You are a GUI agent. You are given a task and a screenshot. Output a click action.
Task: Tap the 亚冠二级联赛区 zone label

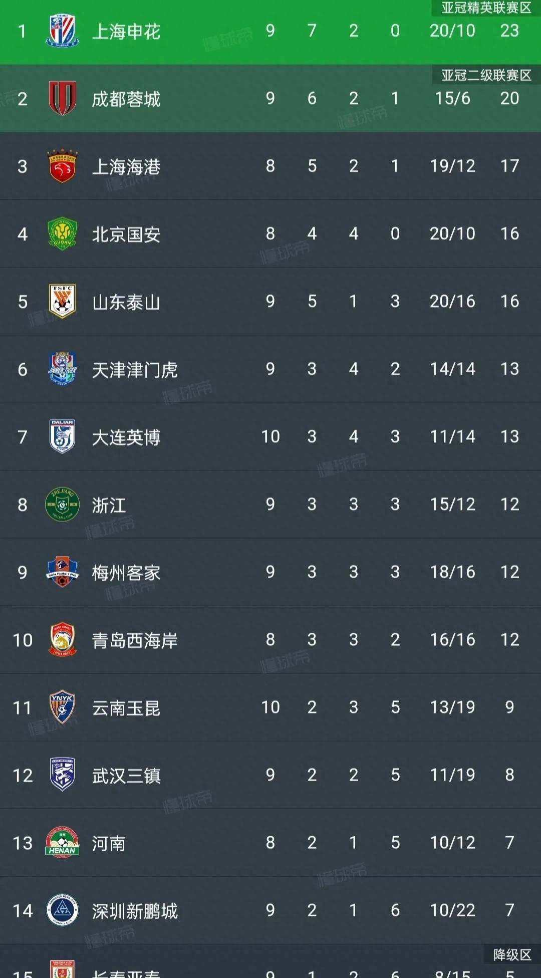point(486,75)
